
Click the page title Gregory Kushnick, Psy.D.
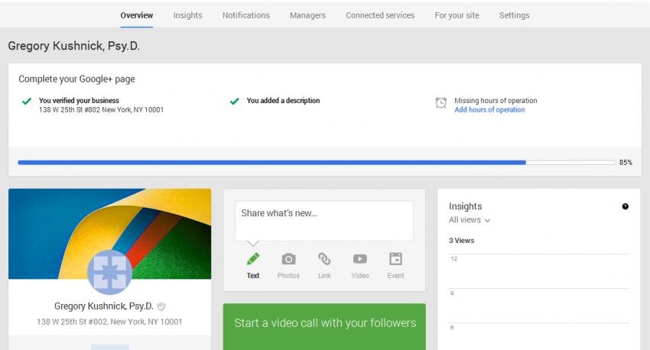pyautogui.click(x=73, y=46)
